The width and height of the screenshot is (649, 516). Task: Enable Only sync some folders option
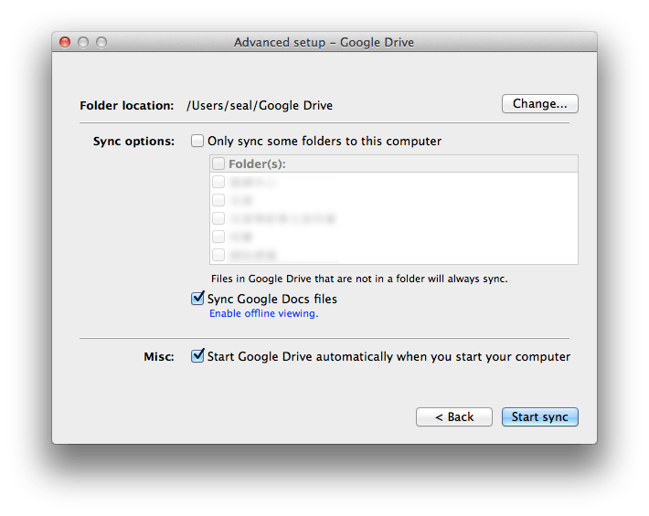tap(197, 142)
